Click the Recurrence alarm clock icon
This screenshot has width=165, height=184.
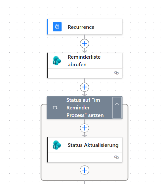click(x=57, y=27)
